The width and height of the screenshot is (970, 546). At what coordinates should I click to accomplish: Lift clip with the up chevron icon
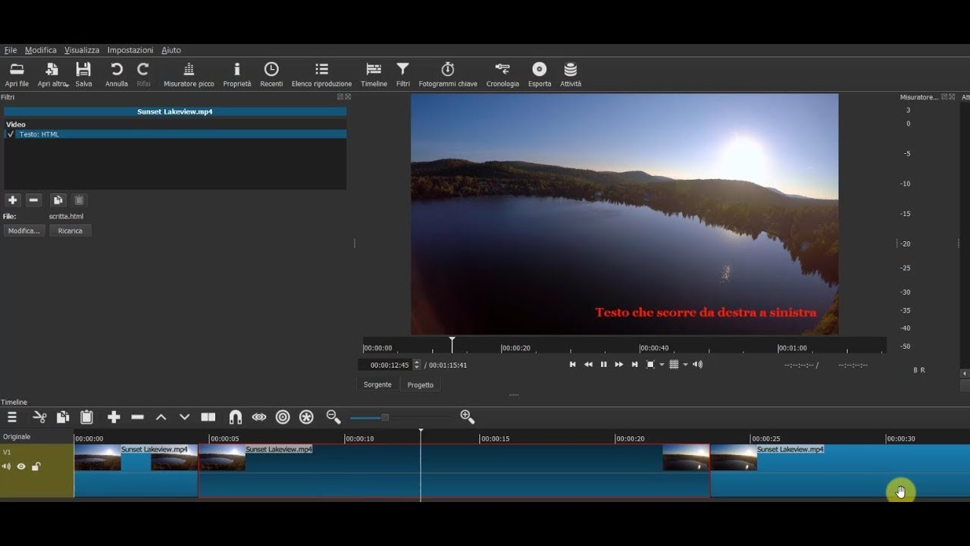click(161, 417)
